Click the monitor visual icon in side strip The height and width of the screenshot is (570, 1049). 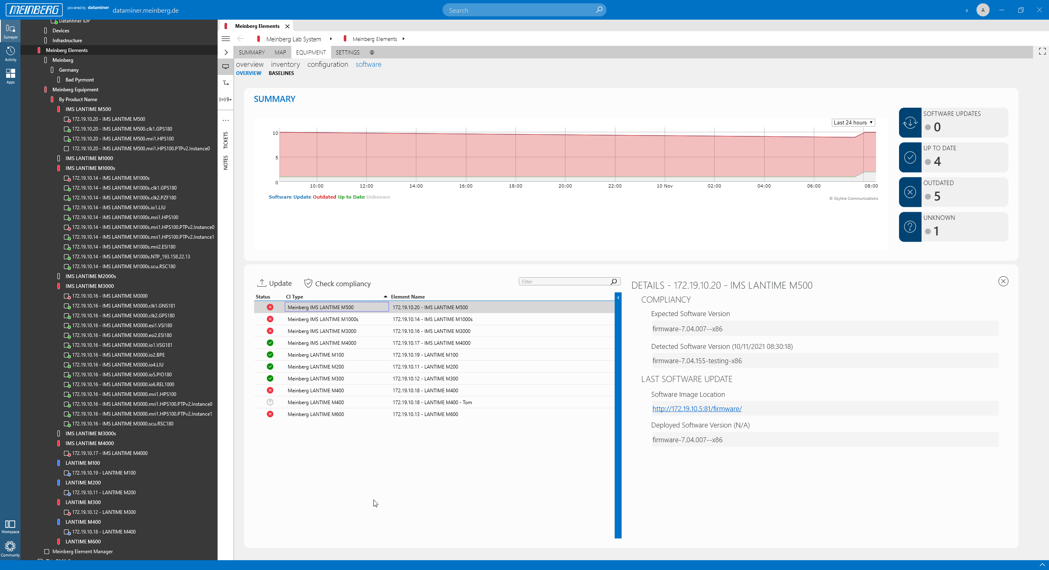coord(226,66)
